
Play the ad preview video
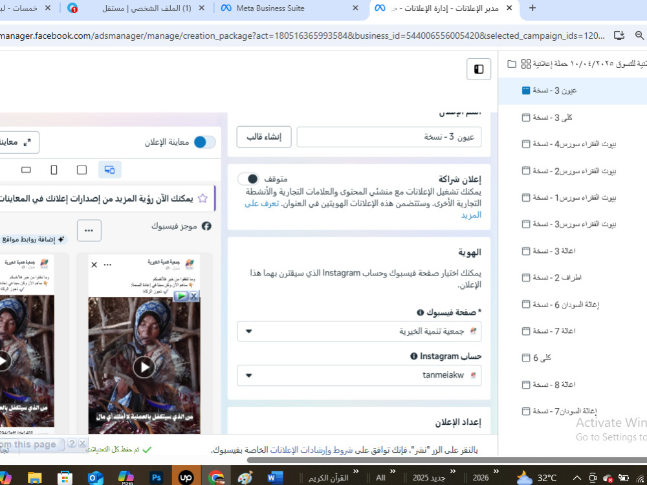[144, 366]
